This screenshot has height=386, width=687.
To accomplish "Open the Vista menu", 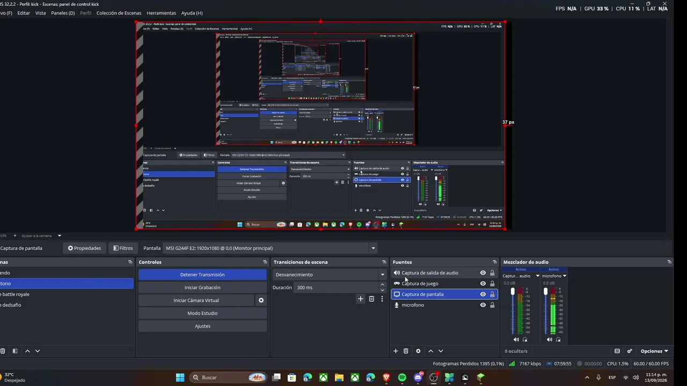I will (41, 13).
